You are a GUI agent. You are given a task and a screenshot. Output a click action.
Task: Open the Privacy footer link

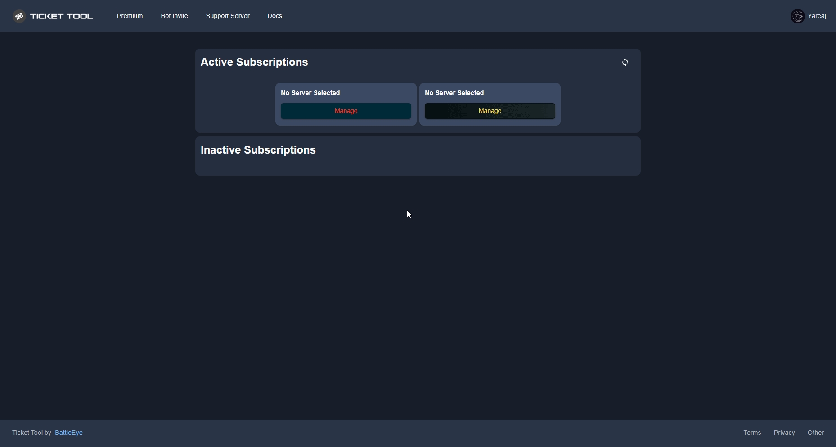tap(784, 433)
